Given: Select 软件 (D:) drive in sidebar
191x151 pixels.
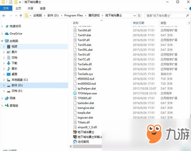Looking at the screenshot, I should pyautogui.click(x=17, y=85).
